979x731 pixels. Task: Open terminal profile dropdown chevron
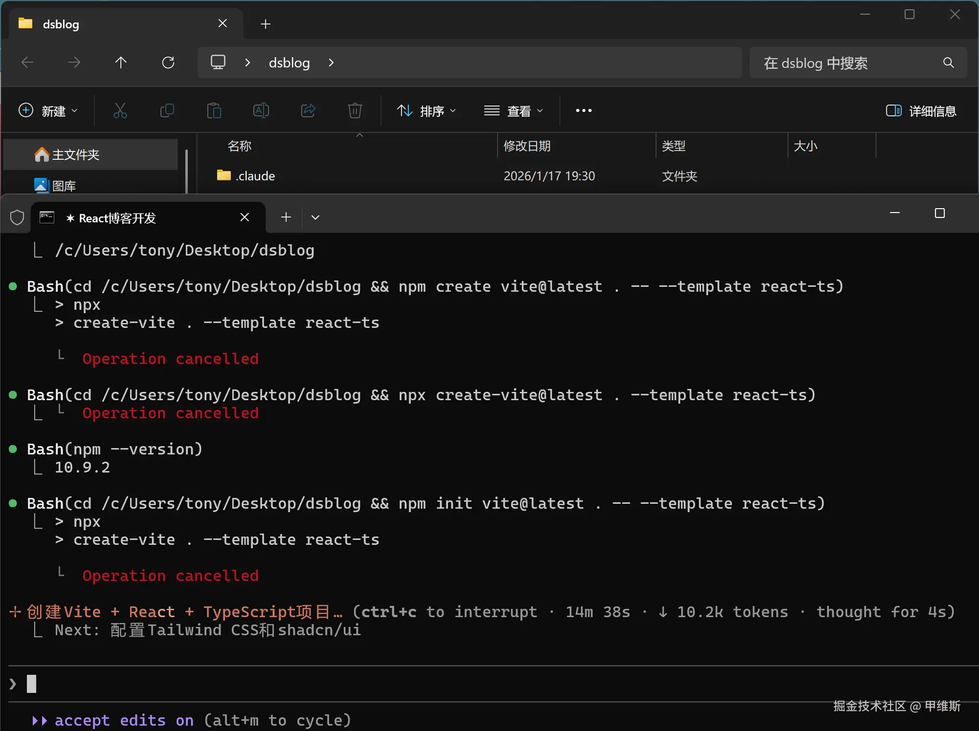click(315, 217)
